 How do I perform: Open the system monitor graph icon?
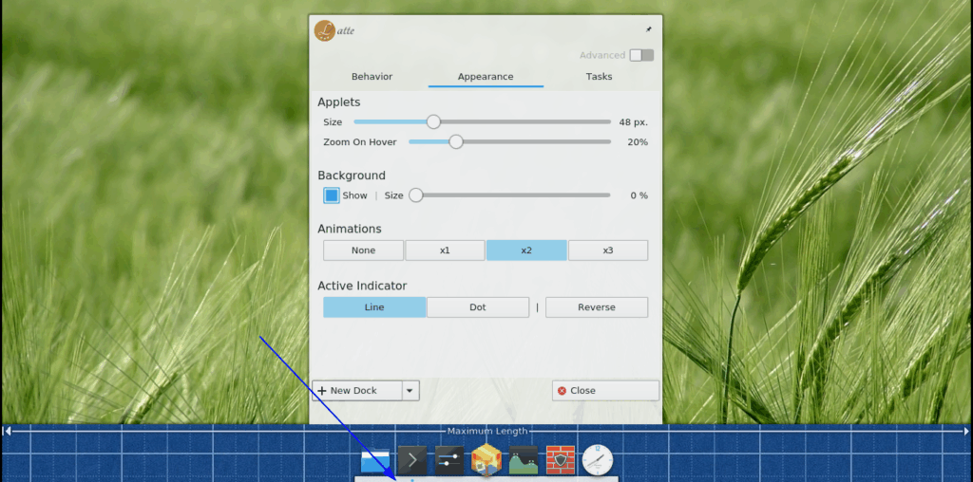pos(524,460)
